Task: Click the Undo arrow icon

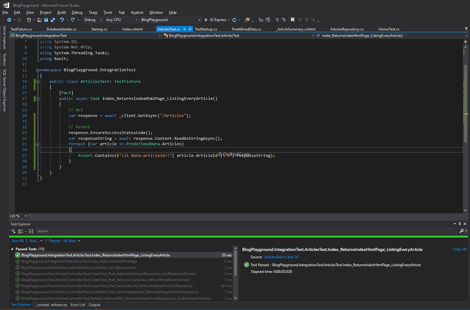Action: [62, 20]
